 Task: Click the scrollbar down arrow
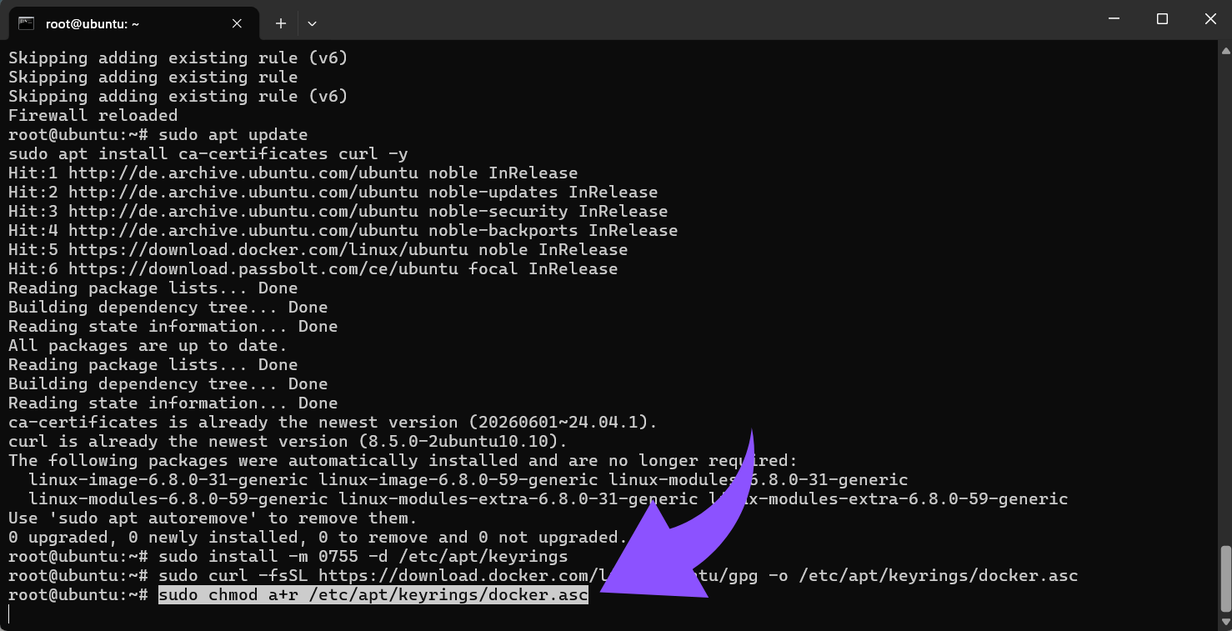(x=1224, y=622)
